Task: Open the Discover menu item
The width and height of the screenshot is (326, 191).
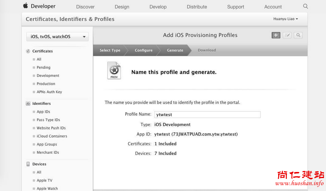Action: (x=85, y=7)
